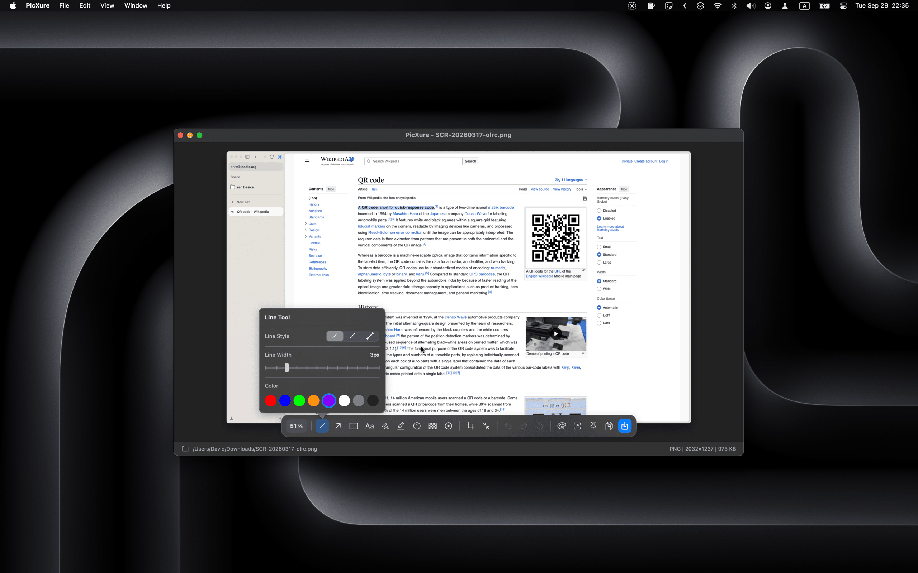Choose the dashed line style

pyautogui.click(x=352, y=336)
